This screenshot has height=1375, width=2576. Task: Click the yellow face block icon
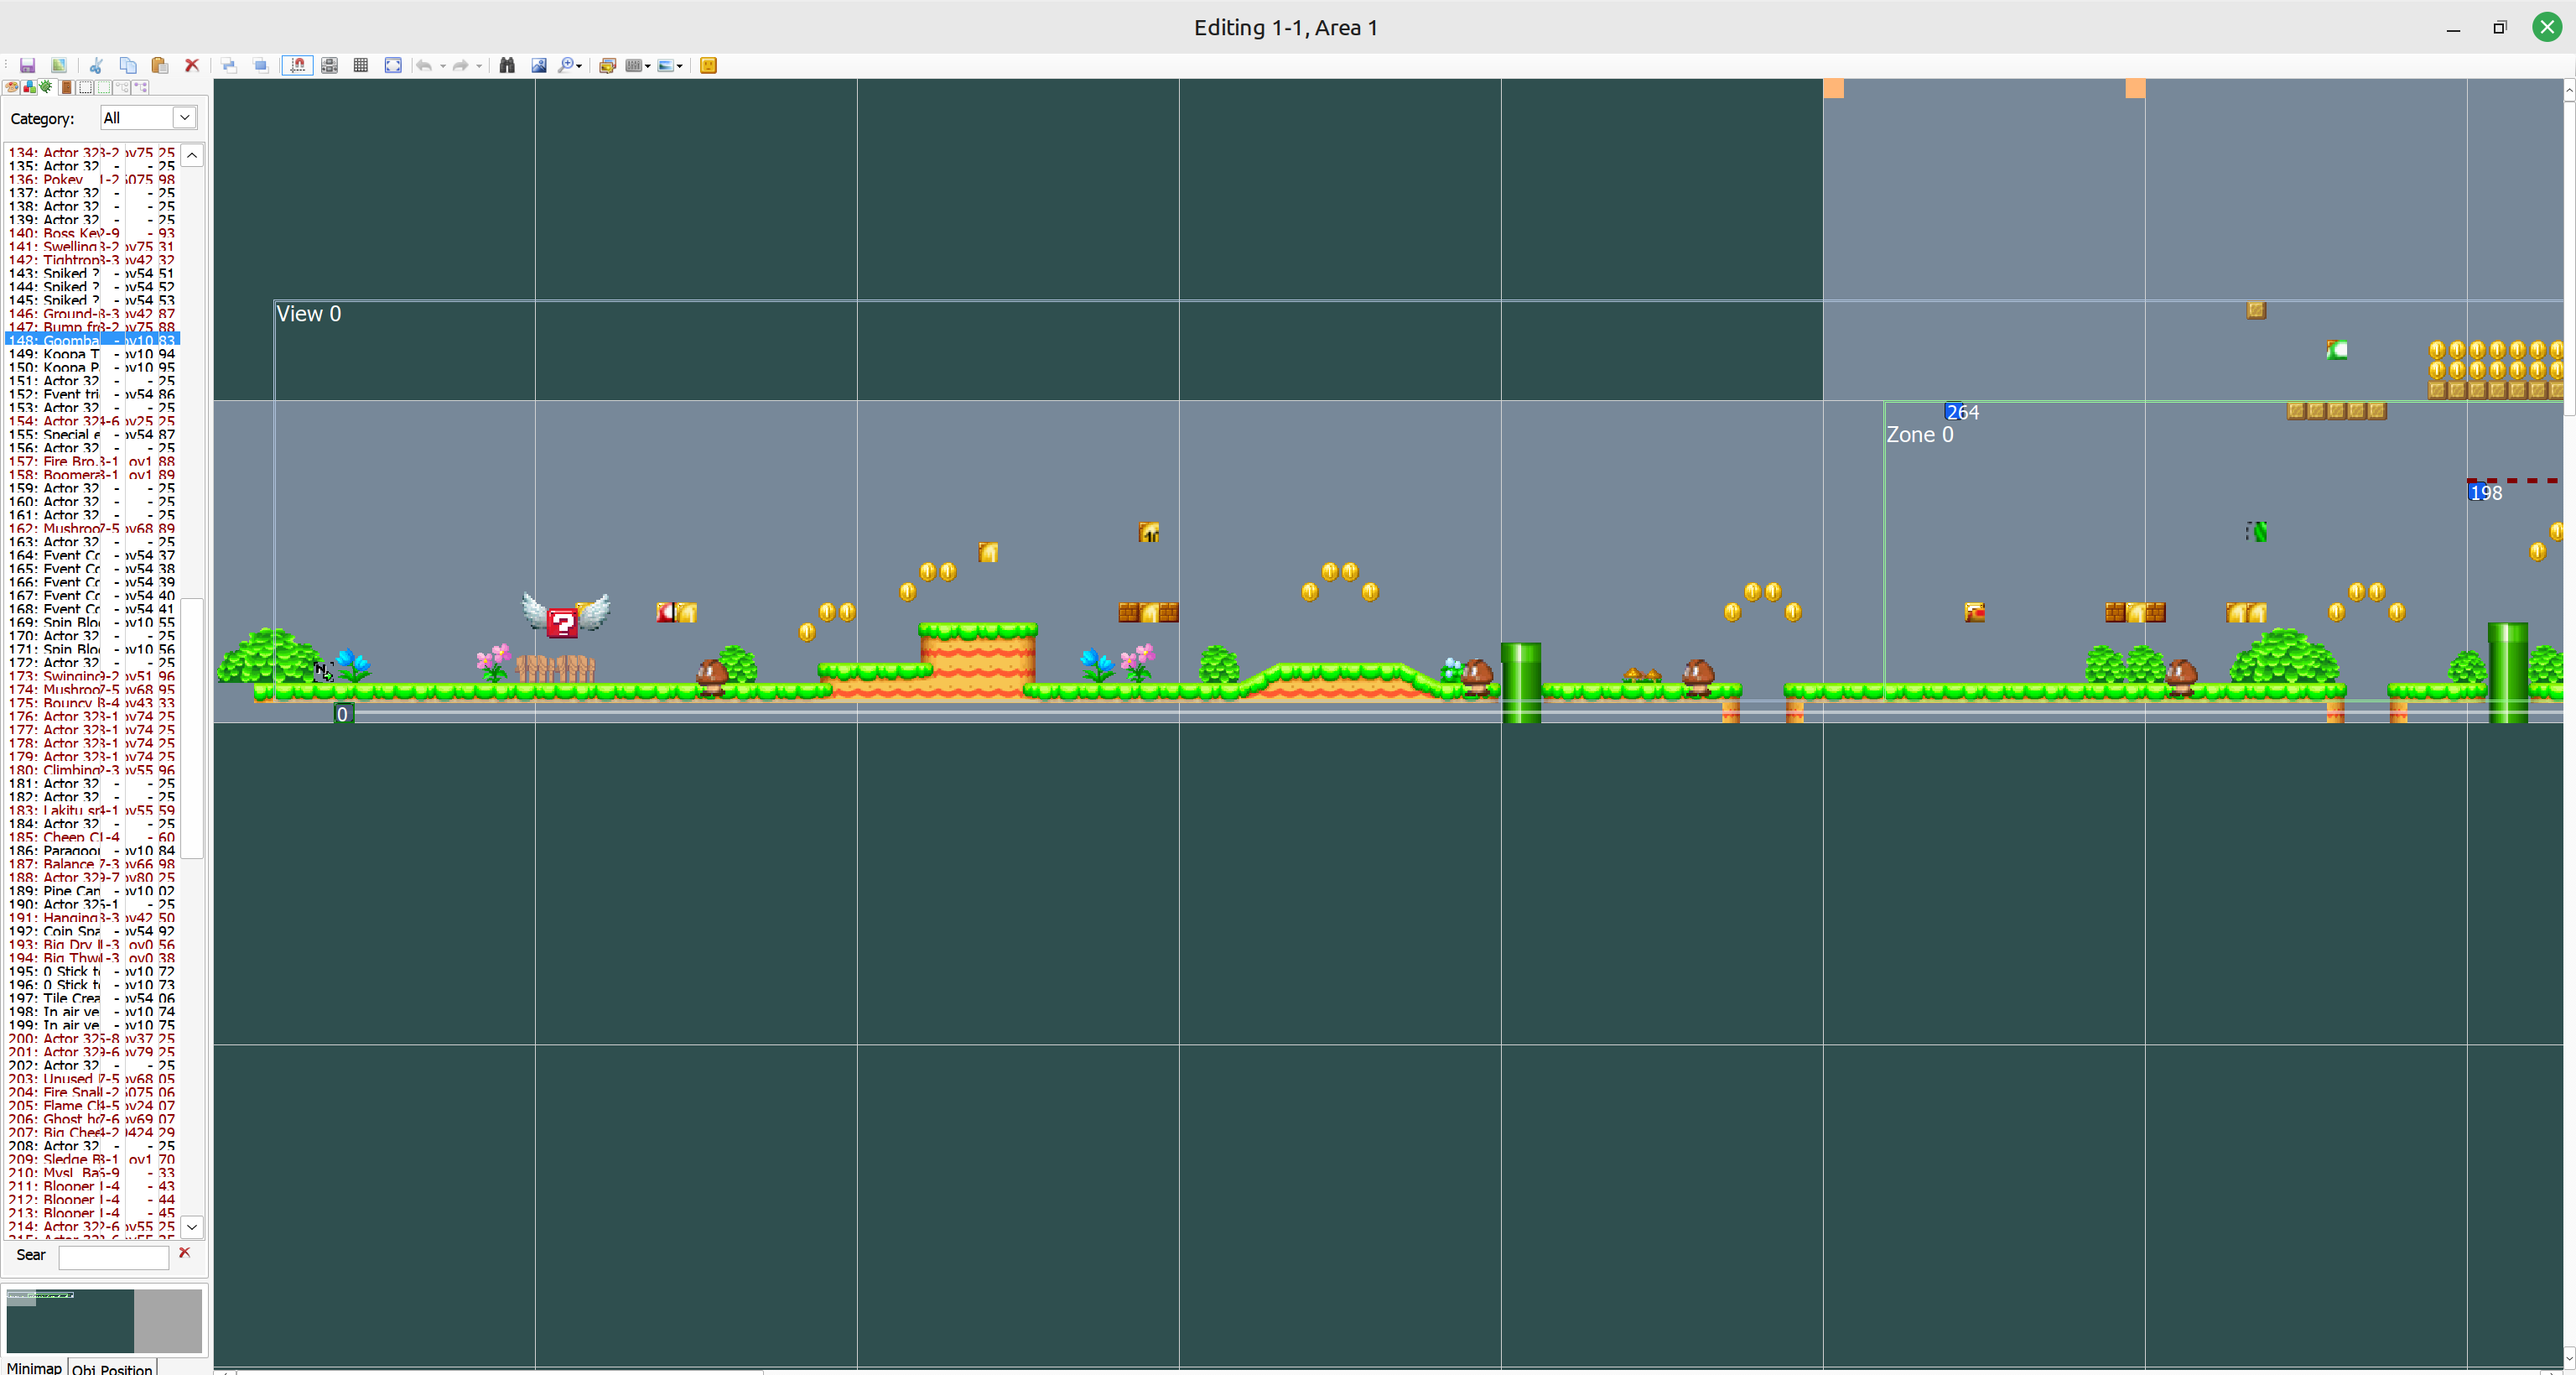708,65
